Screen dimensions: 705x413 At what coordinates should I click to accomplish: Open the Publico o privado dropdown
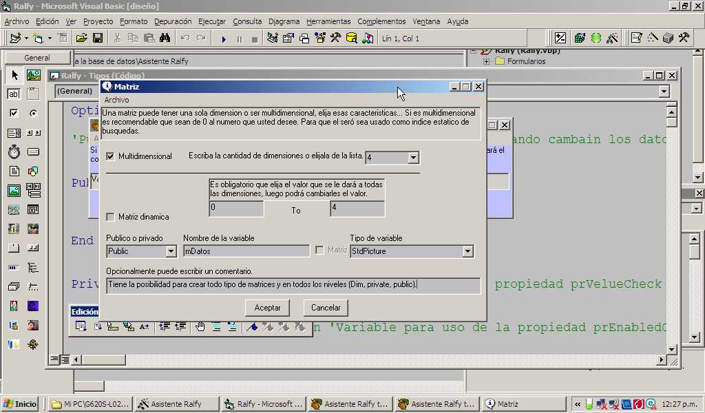(x=171, y=251)
